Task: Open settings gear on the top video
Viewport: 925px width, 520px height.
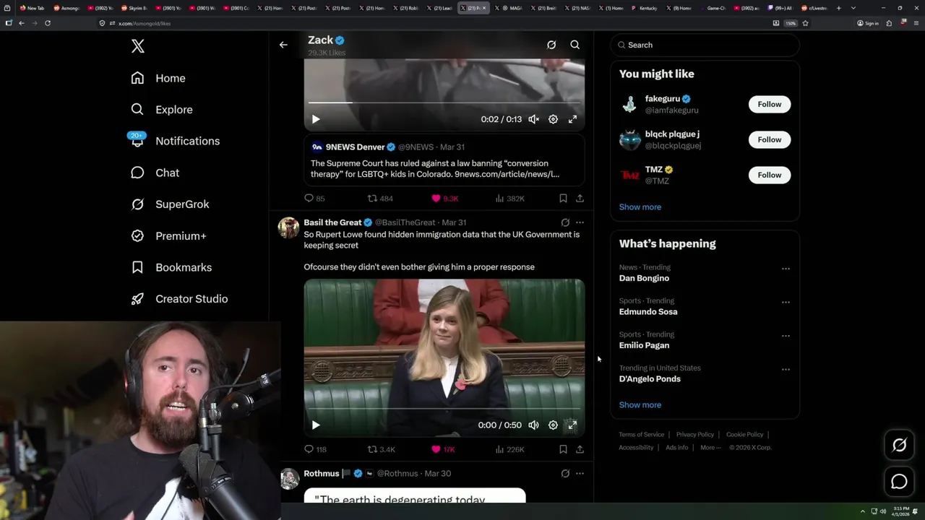Action: tap(553, 119)
